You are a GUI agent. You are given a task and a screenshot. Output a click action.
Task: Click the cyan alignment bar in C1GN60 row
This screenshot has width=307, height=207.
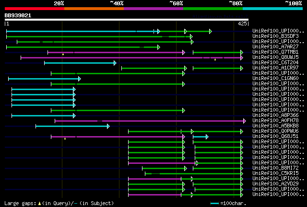pyautogui.click(x=45, y=79)
